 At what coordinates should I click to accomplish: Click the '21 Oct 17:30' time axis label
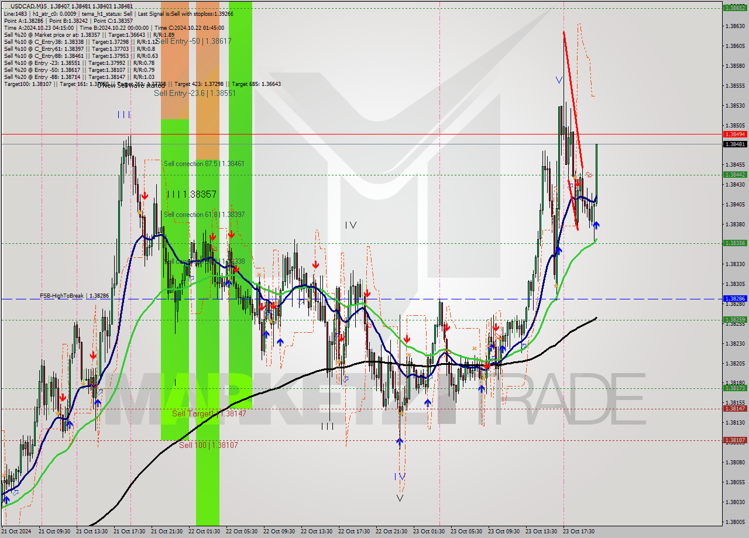pyautogui.click(x=129, y=531)
